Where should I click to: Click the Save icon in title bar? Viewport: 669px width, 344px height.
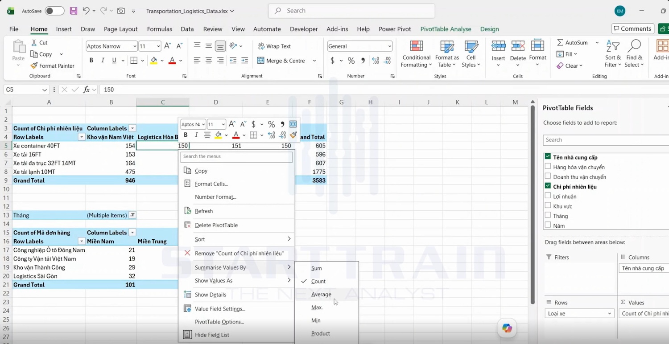pyautogui.click(x=74, y=11)
